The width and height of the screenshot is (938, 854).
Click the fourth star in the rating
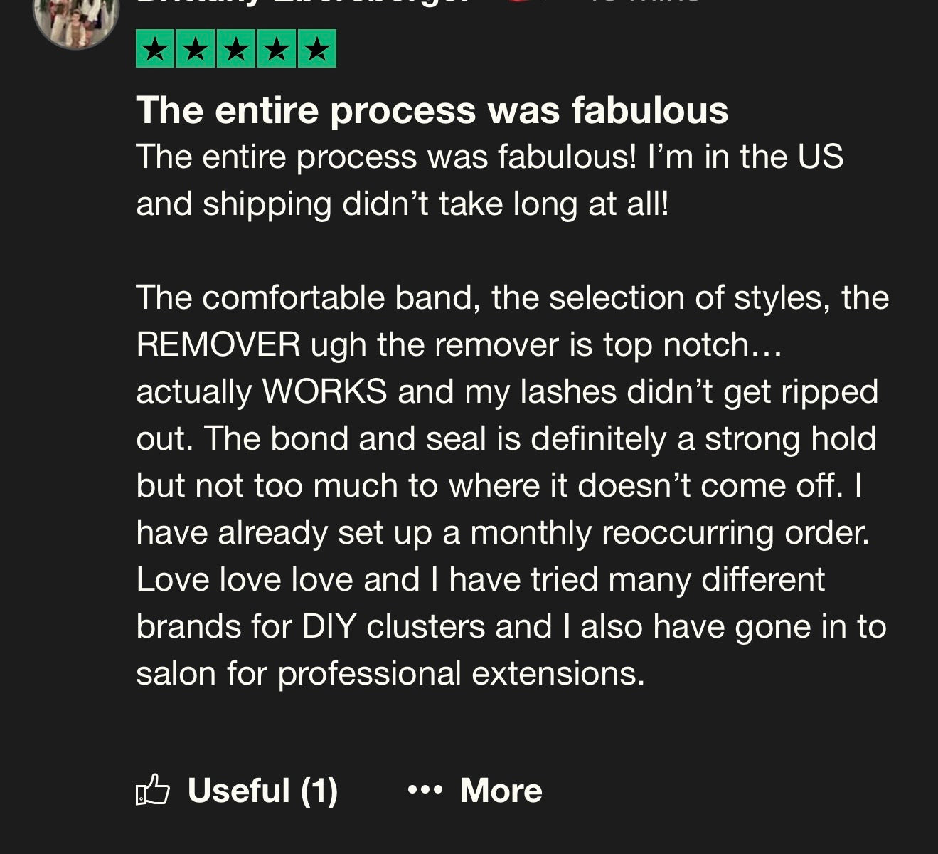click(x=277, y=50)
